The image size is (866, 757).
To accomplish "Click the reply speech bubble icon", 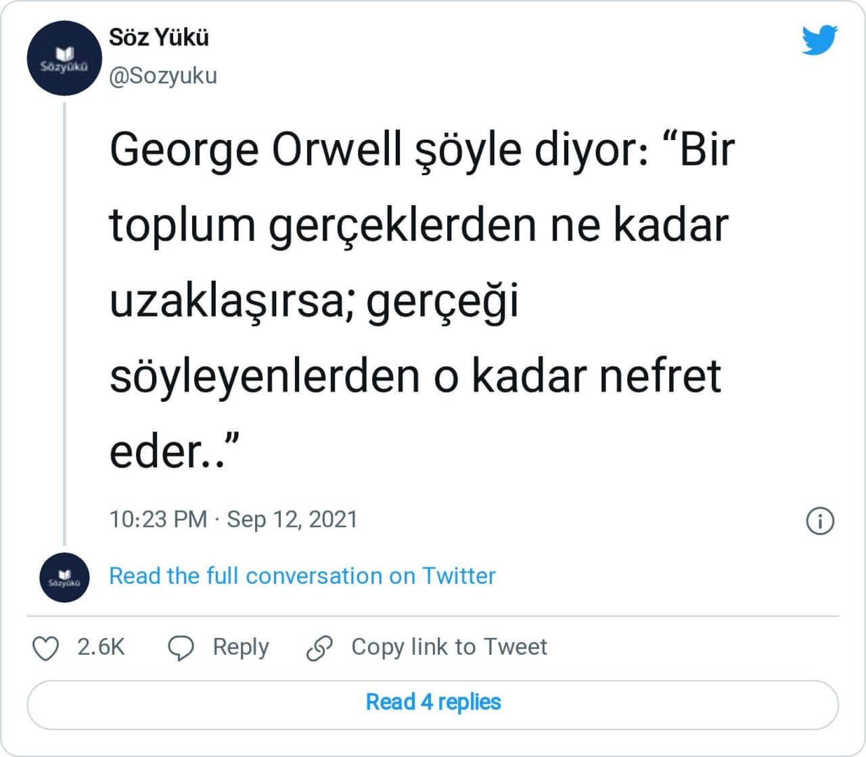I will pyautogui.click(x=181, y=647).
